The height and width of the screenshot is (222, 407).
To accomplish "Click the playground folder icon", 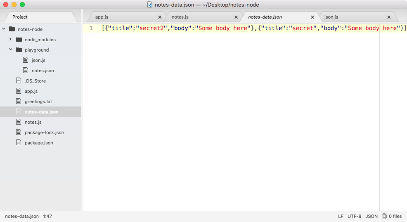I will 19,50.
